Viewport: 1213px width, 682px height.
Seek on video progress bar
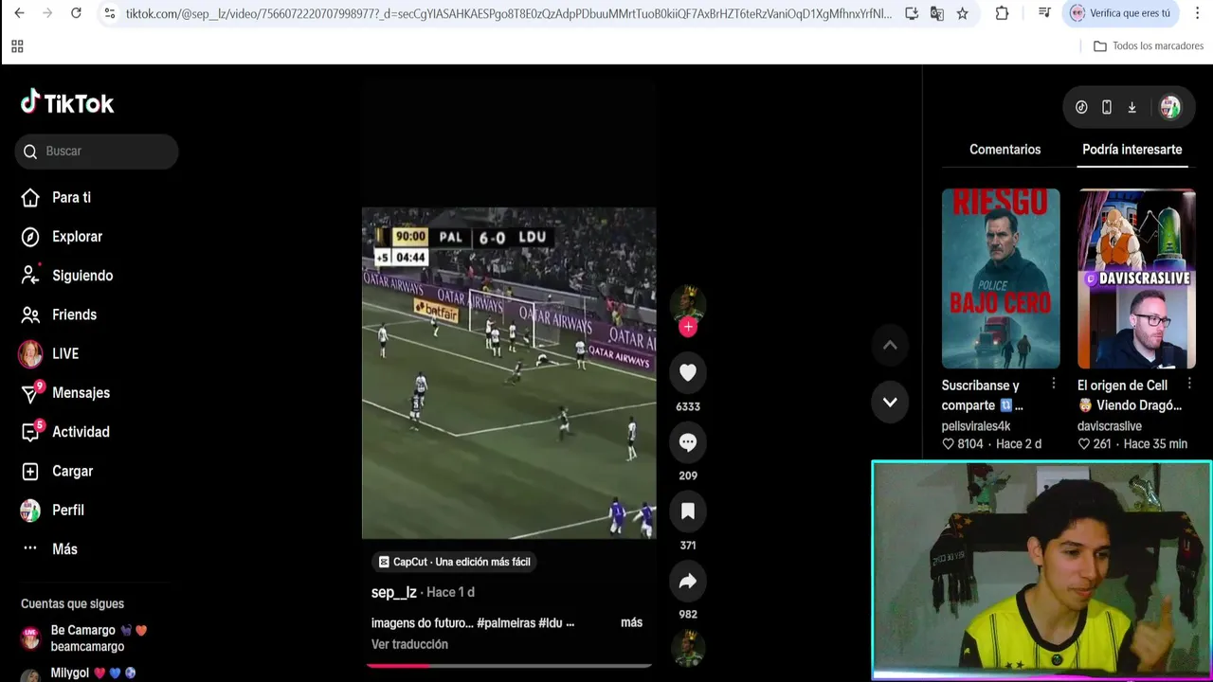click(509, 665)
